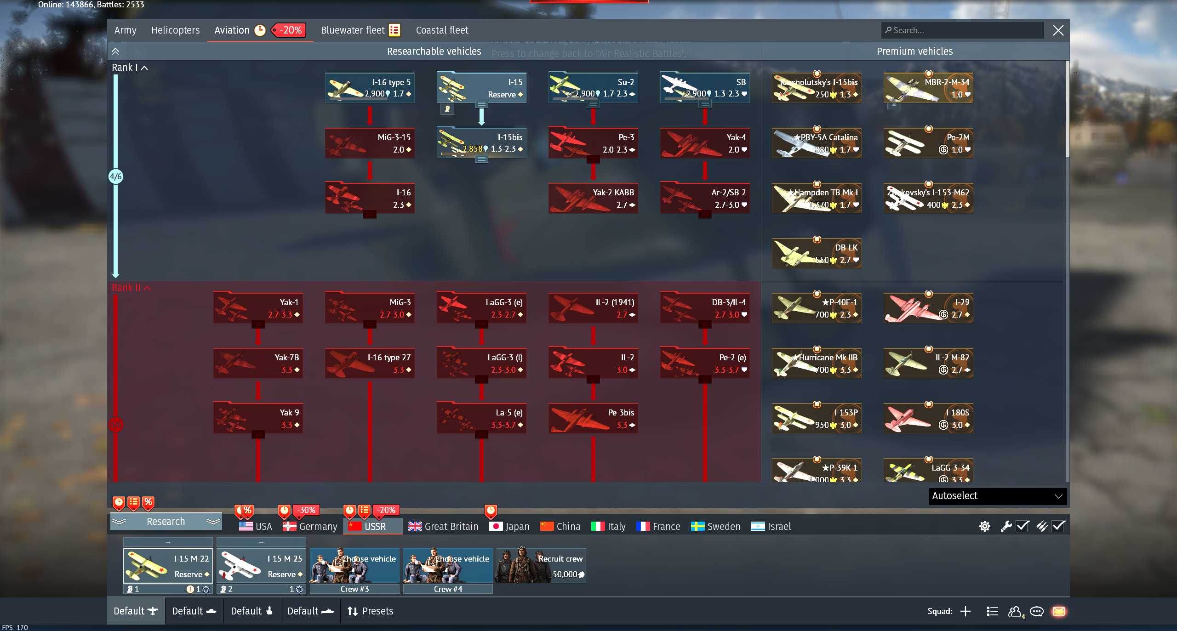This screenshot has width=1177, height=631.
Task: Click the -20% discount badge next to Aviation
Action: click(x=290, y=30)
